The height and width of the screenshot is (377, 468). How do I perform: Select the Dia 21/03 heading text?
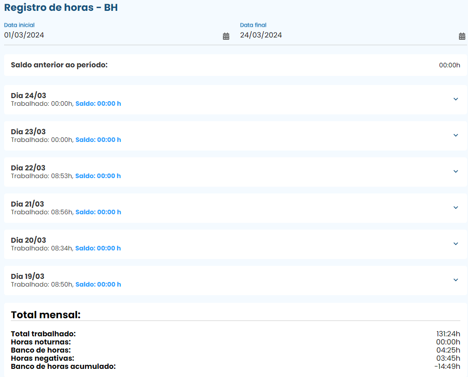[x=28, y=204]
